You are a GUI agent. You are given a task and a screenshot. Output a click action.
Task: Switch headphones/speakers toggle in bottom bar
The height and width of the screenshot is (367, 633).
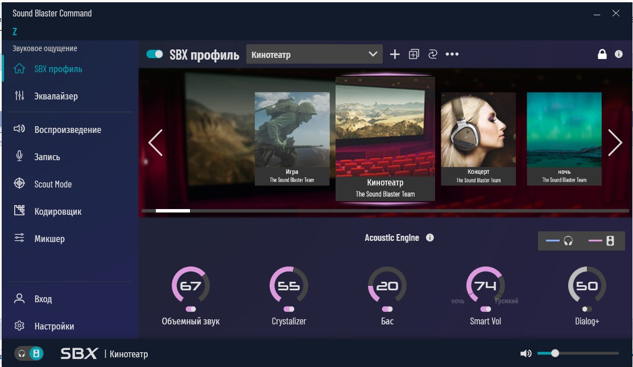click(29, 354)
